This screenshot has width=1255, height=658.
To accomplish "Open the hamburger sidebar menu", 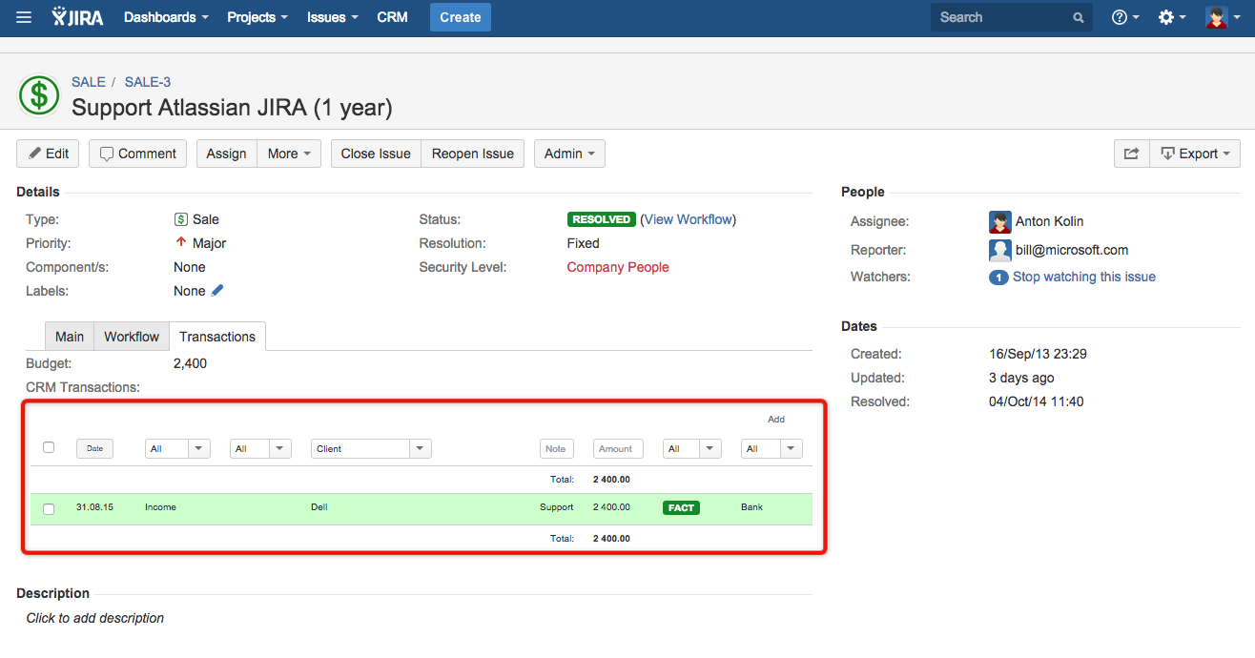I will (24, 17).
